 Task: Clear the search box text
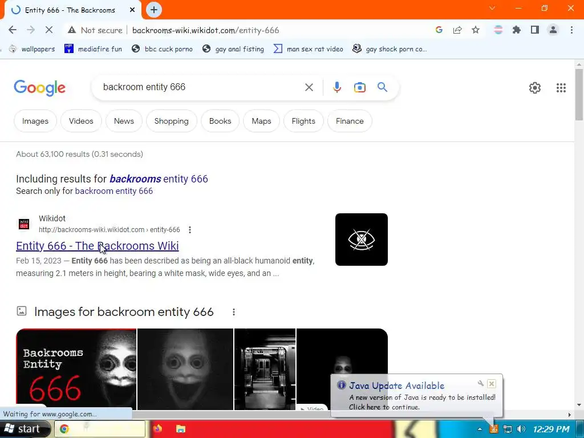[x=309, y=87]
